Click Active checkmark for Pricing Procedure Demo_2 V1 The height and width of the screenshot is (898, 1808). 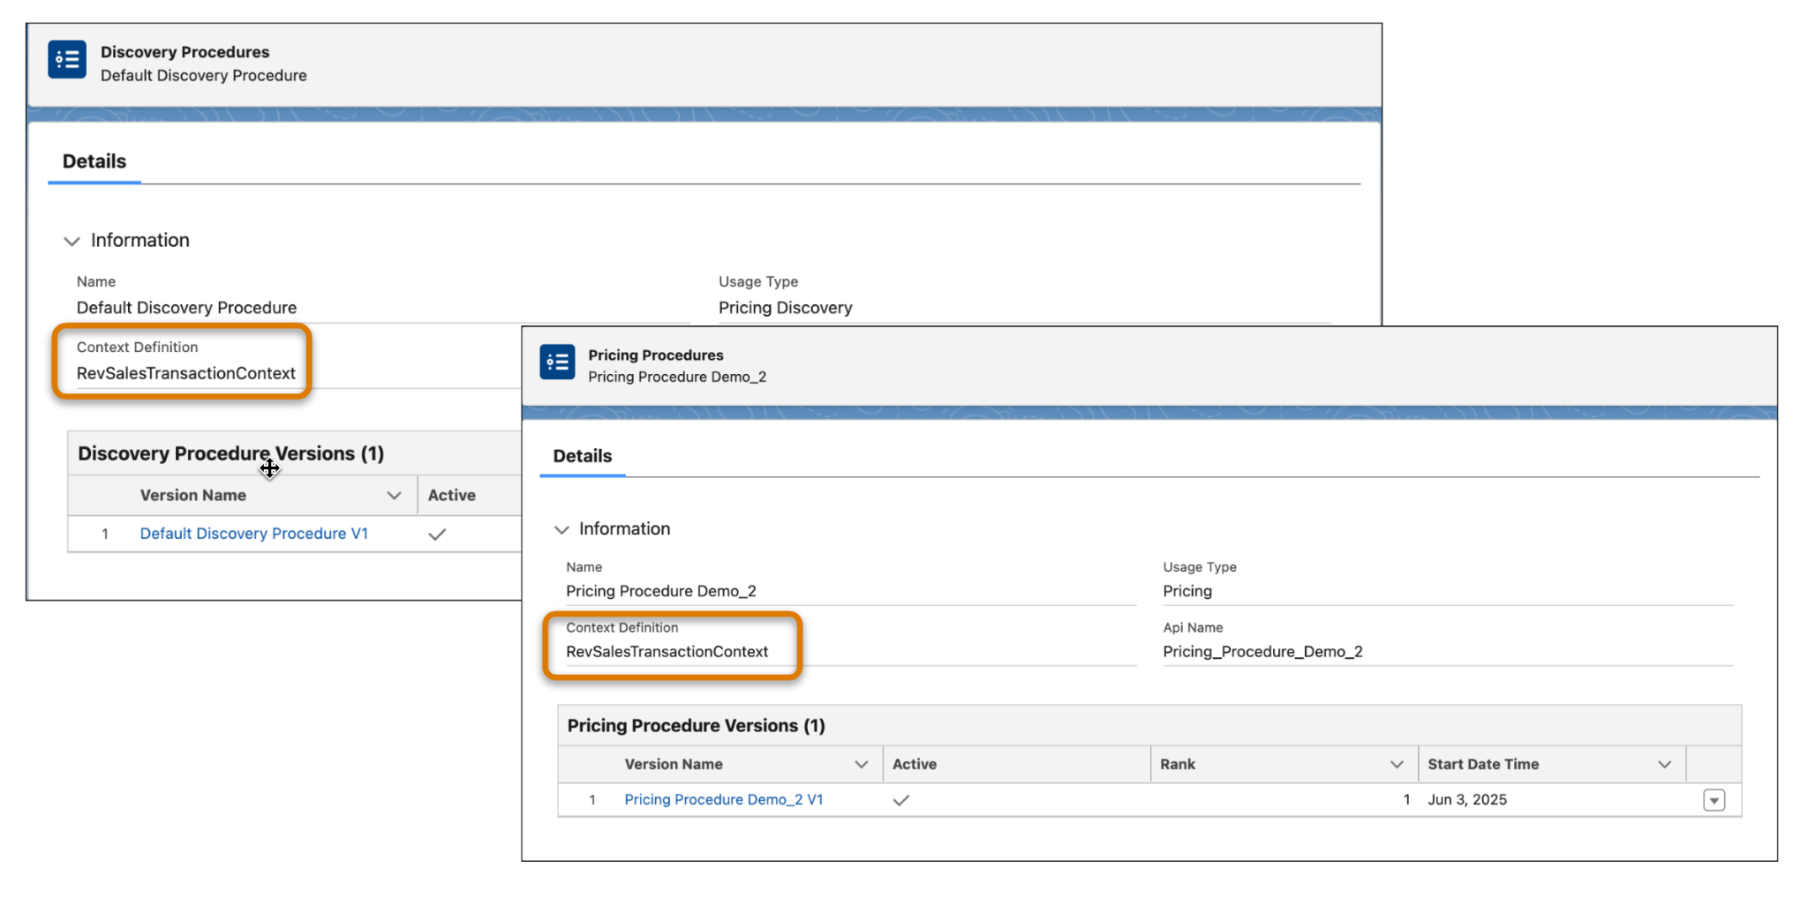tap(901, 800)
